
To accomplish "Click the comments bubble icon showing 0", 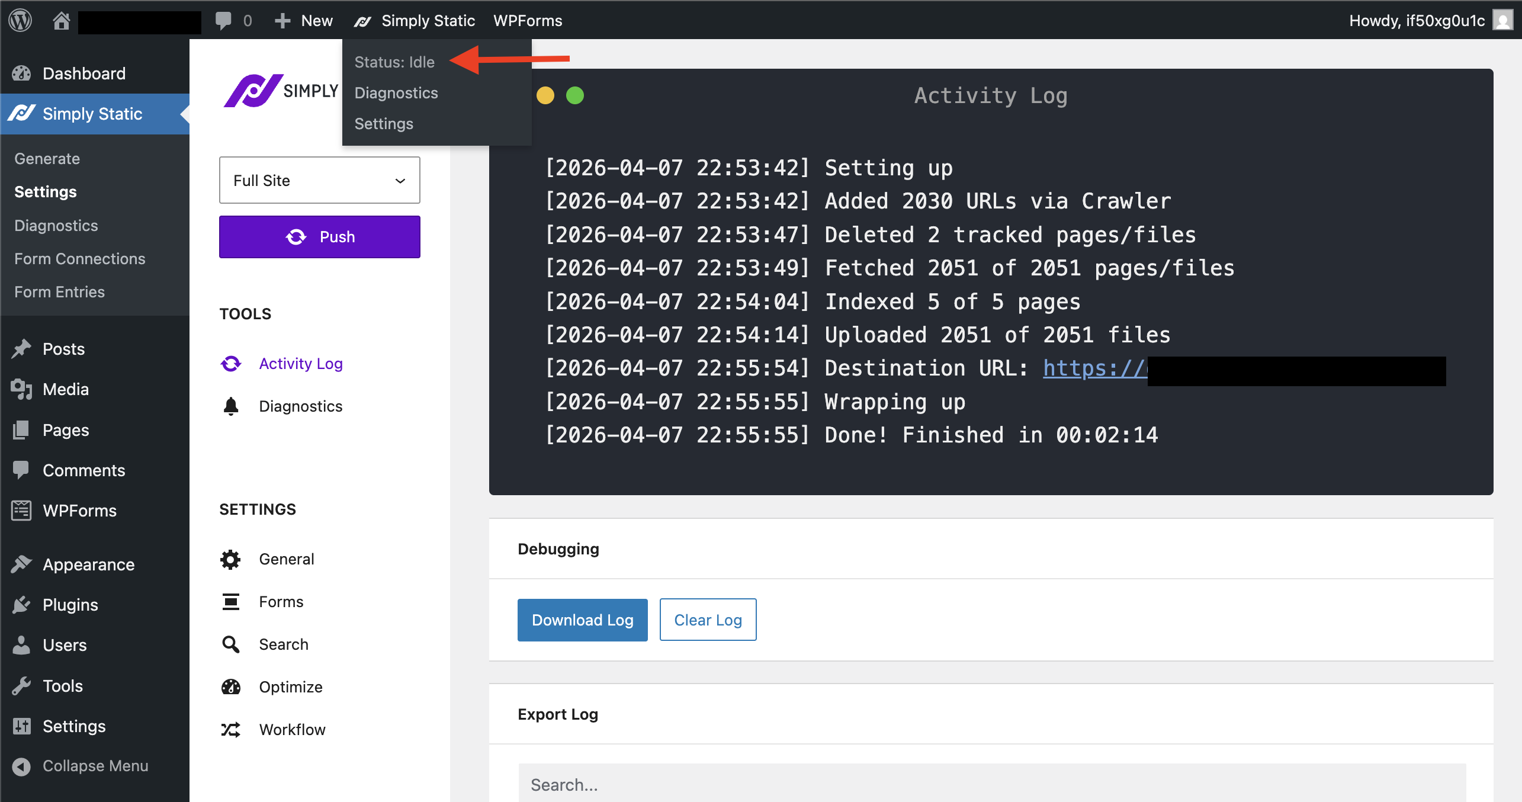I will click(225, 20).
